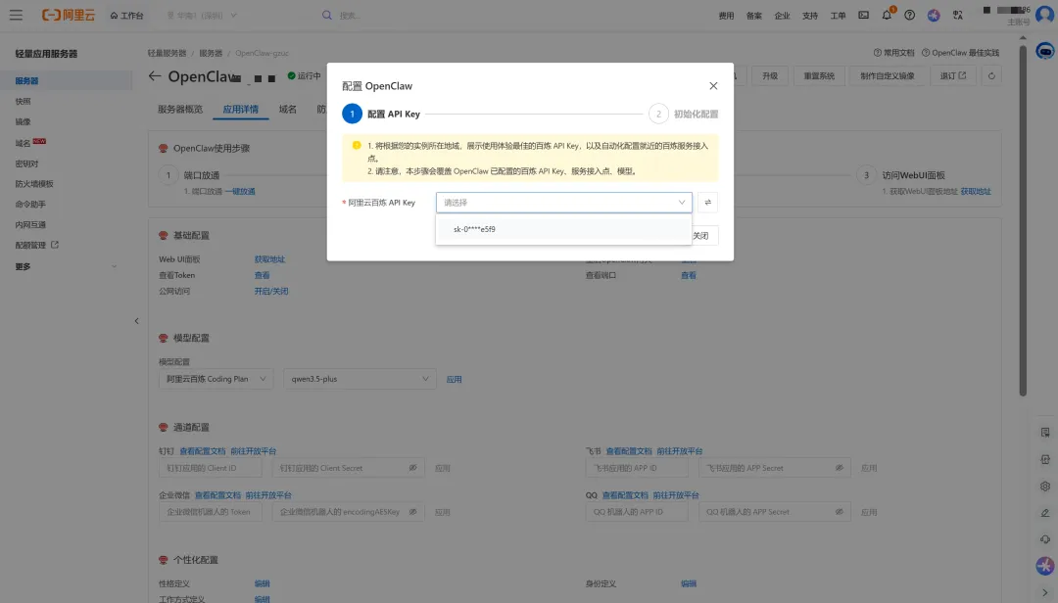
Task: Click 获取地址 link for Web UI面板
Action: click(x=270, y=259)
